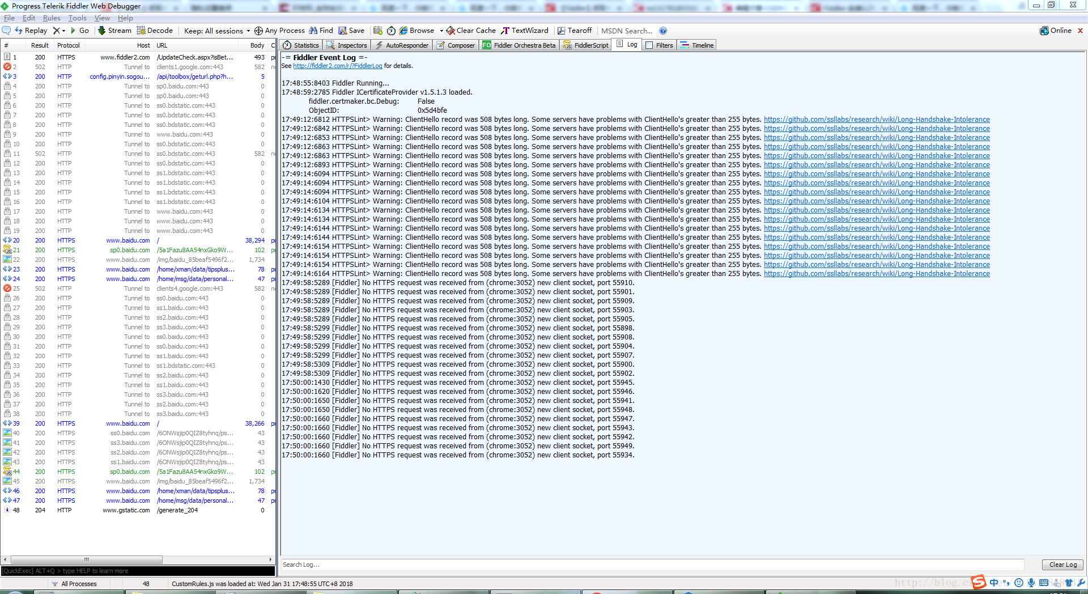Expand the Browse dropdown arrow
This screenshot has width=1088, height=594.
441,31
